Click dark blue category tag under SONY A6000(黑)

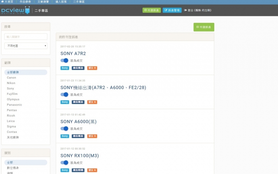pos(78,136)
